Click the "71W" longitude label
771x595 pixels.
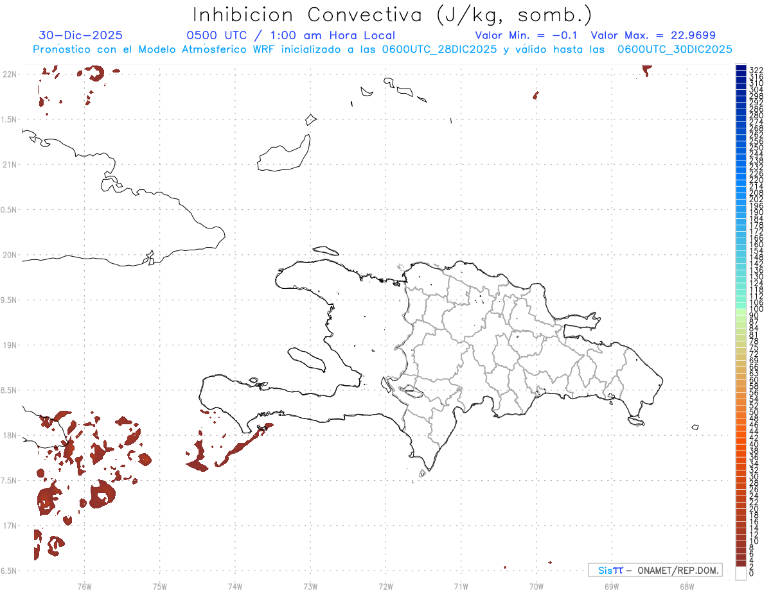[461, 586]
